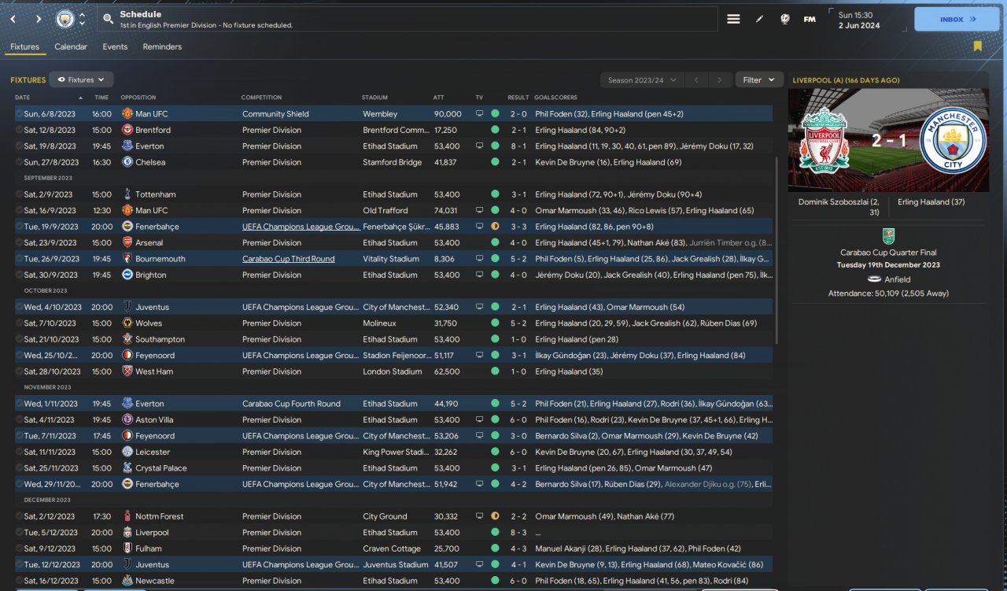Image resolution: width=1007 pixels, height=591 pixels.
Task: Open the Carabao Cup Third Round link
Action: coord(288,259)
